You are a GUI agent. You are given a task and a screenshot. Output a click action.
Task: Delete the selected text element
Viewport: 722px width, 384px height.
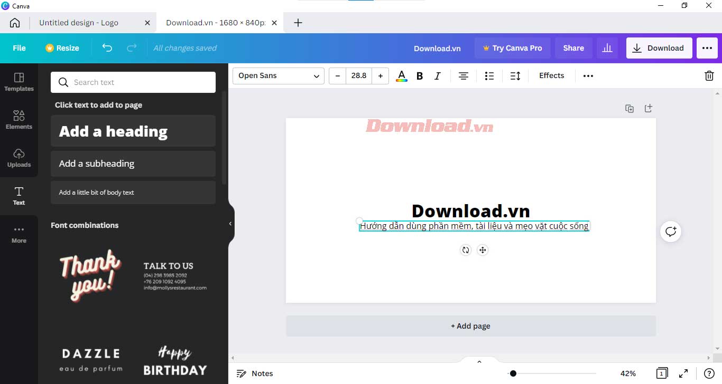pos(709,75)
